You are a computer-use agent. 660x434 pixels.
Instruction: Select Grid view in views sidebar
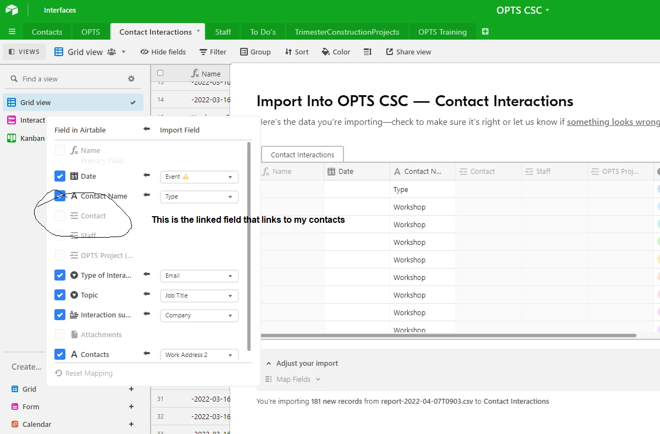pos(73,102)
